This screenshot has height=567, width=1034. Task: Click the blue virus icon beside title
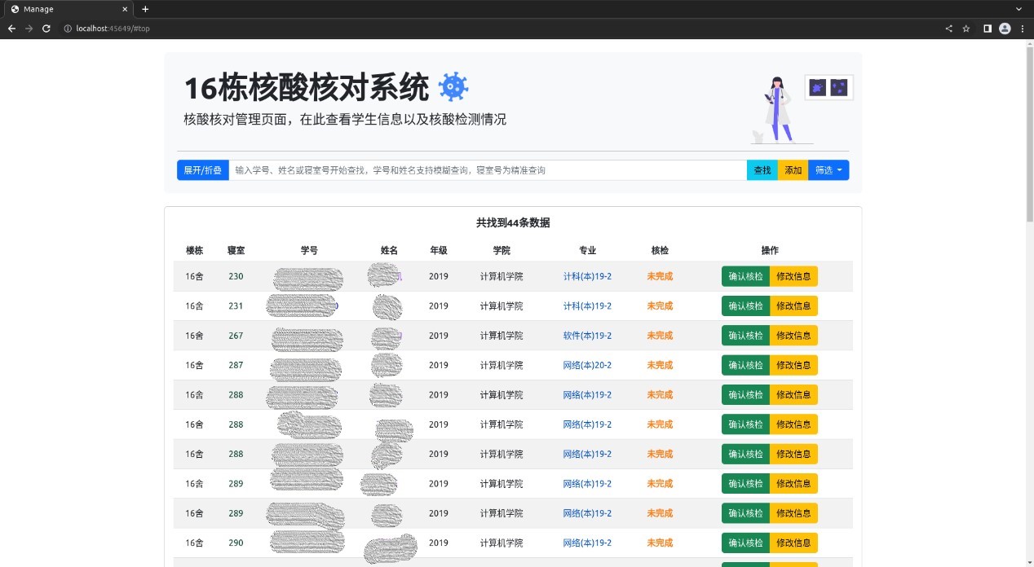[453, 87]
